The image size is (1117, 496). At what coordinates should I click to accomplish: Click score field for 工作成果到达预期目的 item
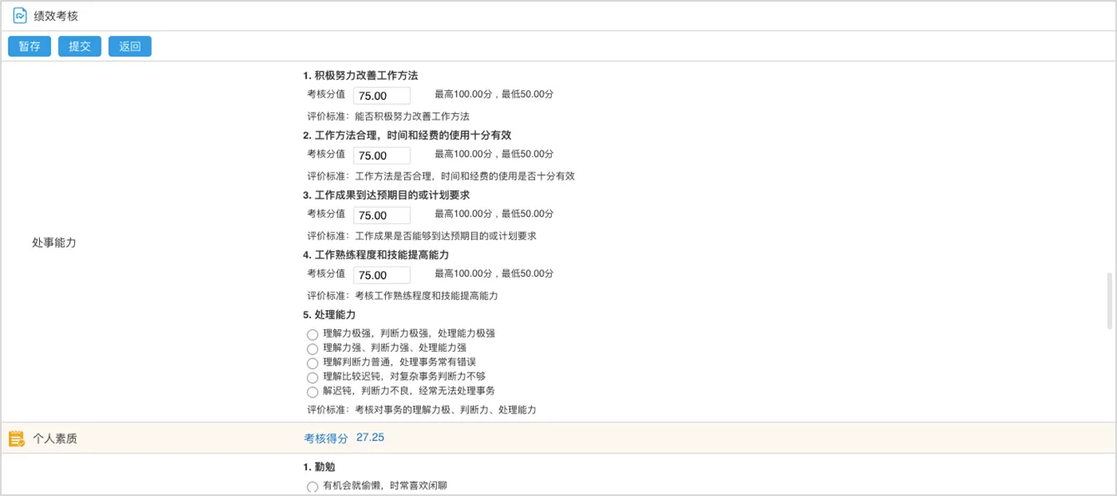(382, 215)
